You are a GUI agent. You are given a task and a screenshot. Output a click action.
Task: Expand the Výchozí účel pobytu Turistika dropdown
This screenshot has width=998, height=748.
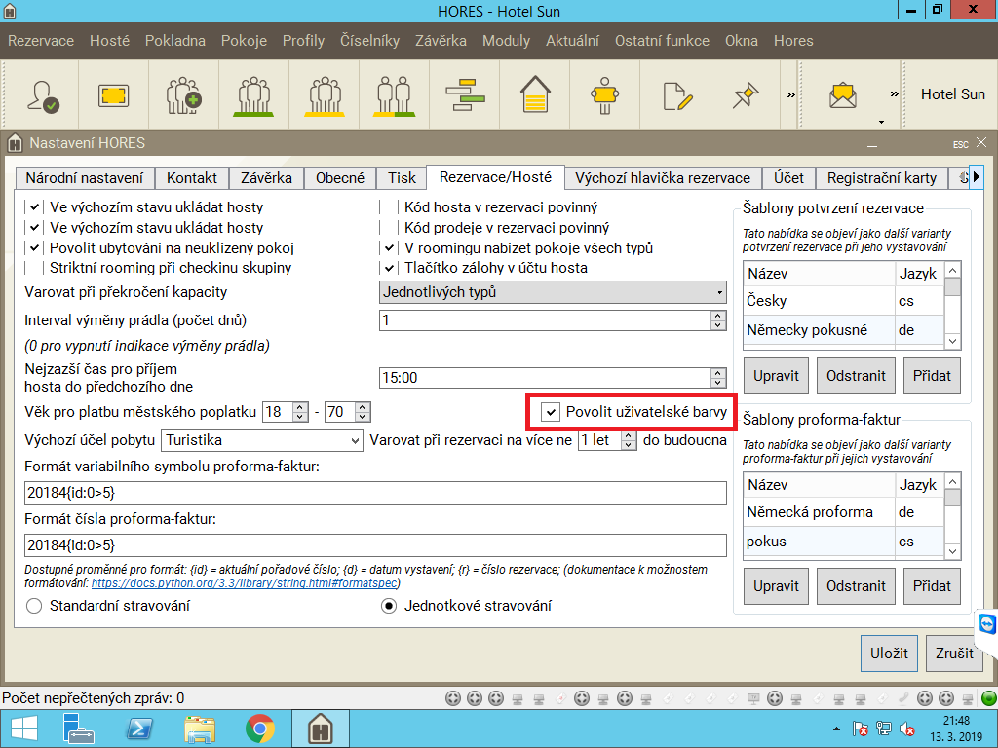[x=262, y=440]
